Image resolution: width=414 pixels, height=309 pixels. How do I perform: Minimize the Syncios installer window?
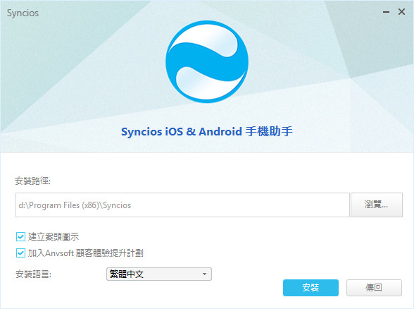click(x=387, y=12)
